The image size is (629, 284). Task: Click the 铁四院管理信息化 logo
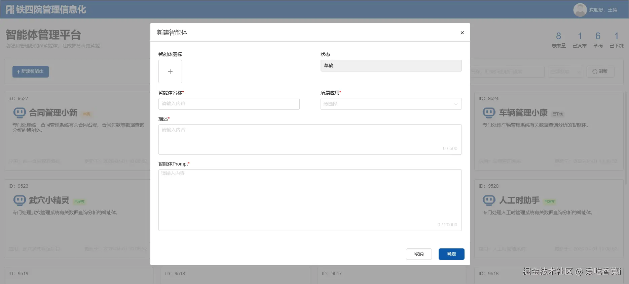46,9
